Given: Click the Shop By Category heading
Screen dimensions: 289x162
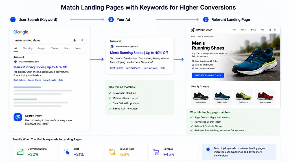Looking at the screenshot, I should point(200,87).
